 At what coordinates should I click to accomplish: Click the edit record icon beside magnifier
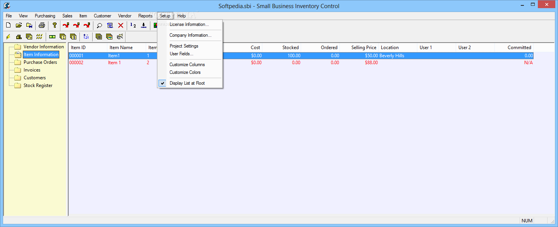click(x=110, y=26)
